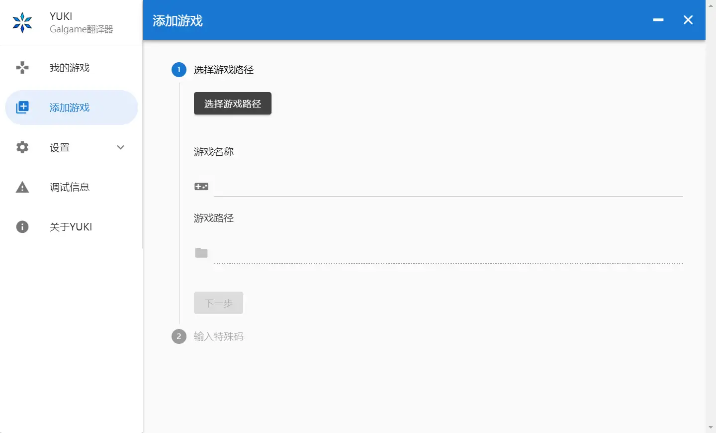Screen dimensions: 716x433
Task: Open the 我的游戏 menu item
Action: coord(70,68)
